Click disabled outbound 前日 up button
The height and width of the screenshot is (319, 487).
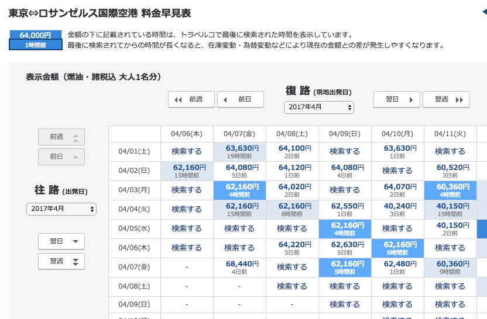pos(61,157)
